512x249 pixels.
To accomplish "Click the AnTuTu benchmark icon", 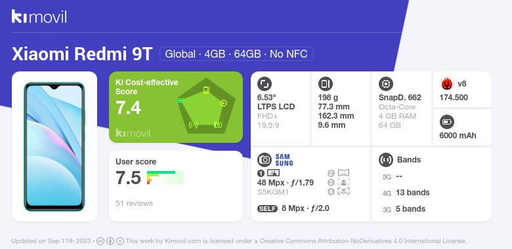I will (447, 84).
